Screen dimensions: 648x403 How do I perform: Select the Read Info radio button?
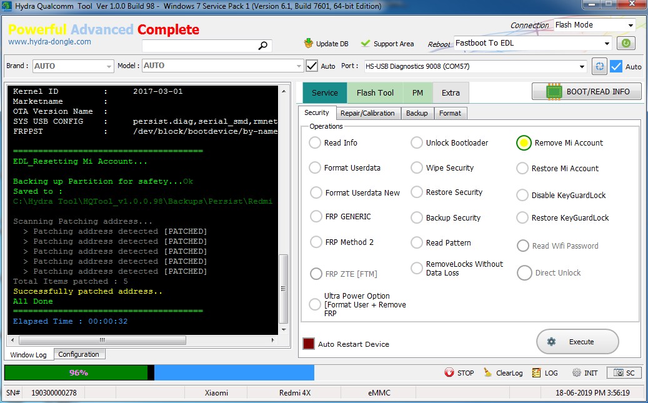315,142
